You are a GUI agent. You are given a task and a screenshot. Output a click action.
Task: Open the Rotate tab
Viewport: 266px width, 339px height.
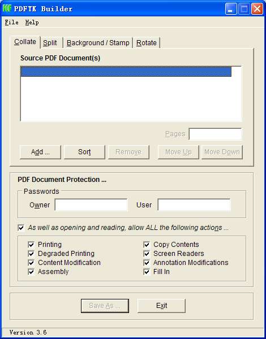point(147,42)
